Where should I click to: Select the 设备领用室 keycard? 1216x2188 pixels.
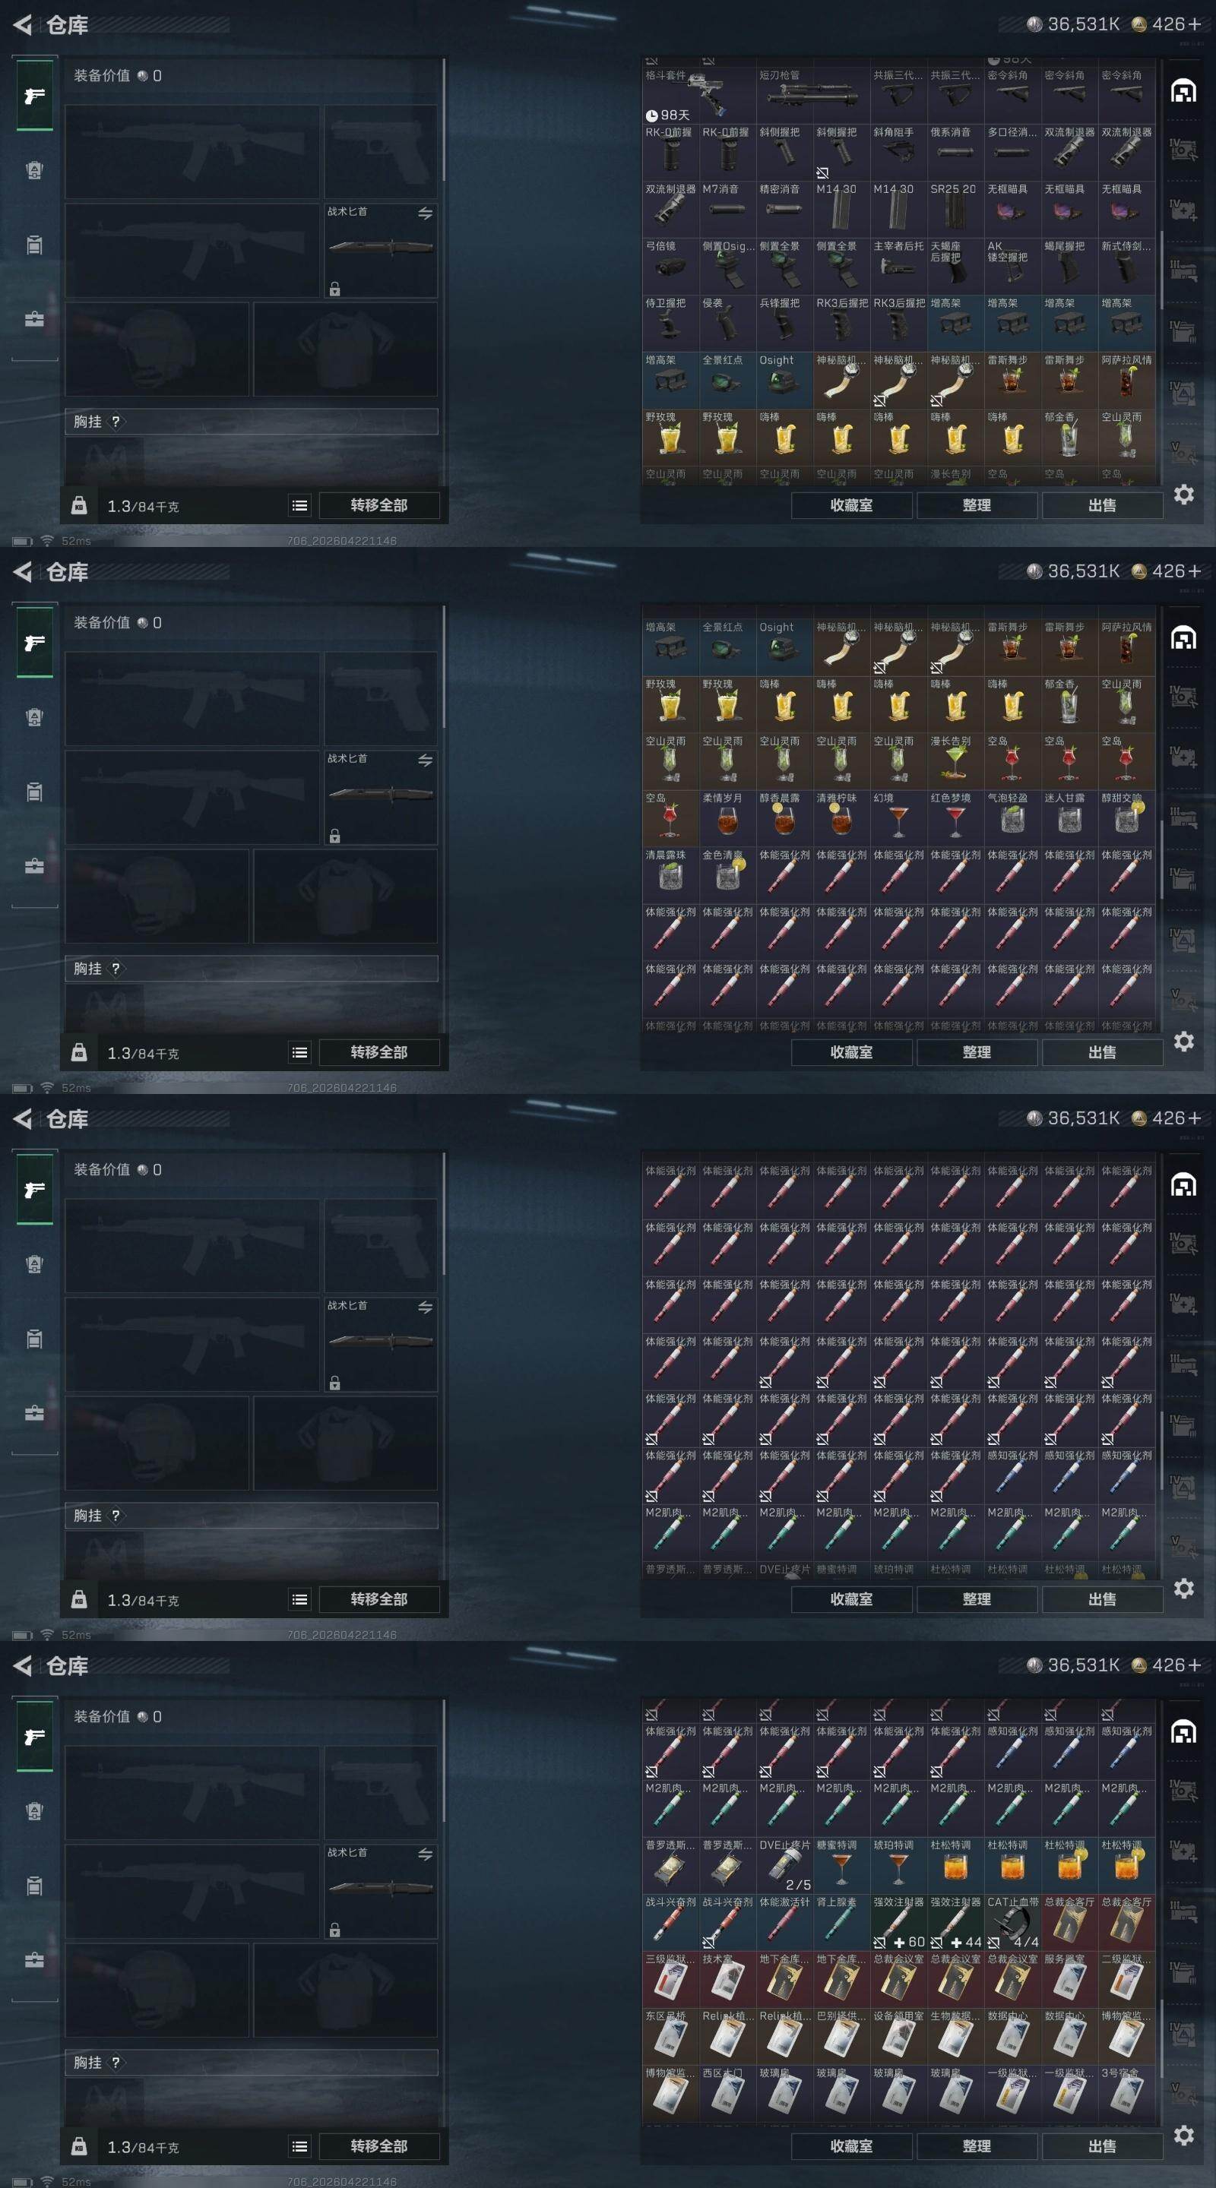899,2036
